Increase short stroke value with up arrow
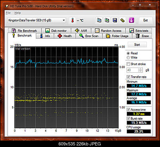The width and height of the screenshot is (160, 147). click(x=140, y=69)
